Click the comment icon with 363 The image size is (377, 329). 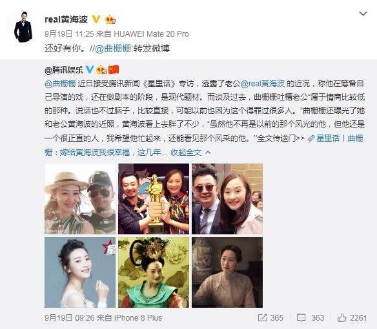pos(301,318)
